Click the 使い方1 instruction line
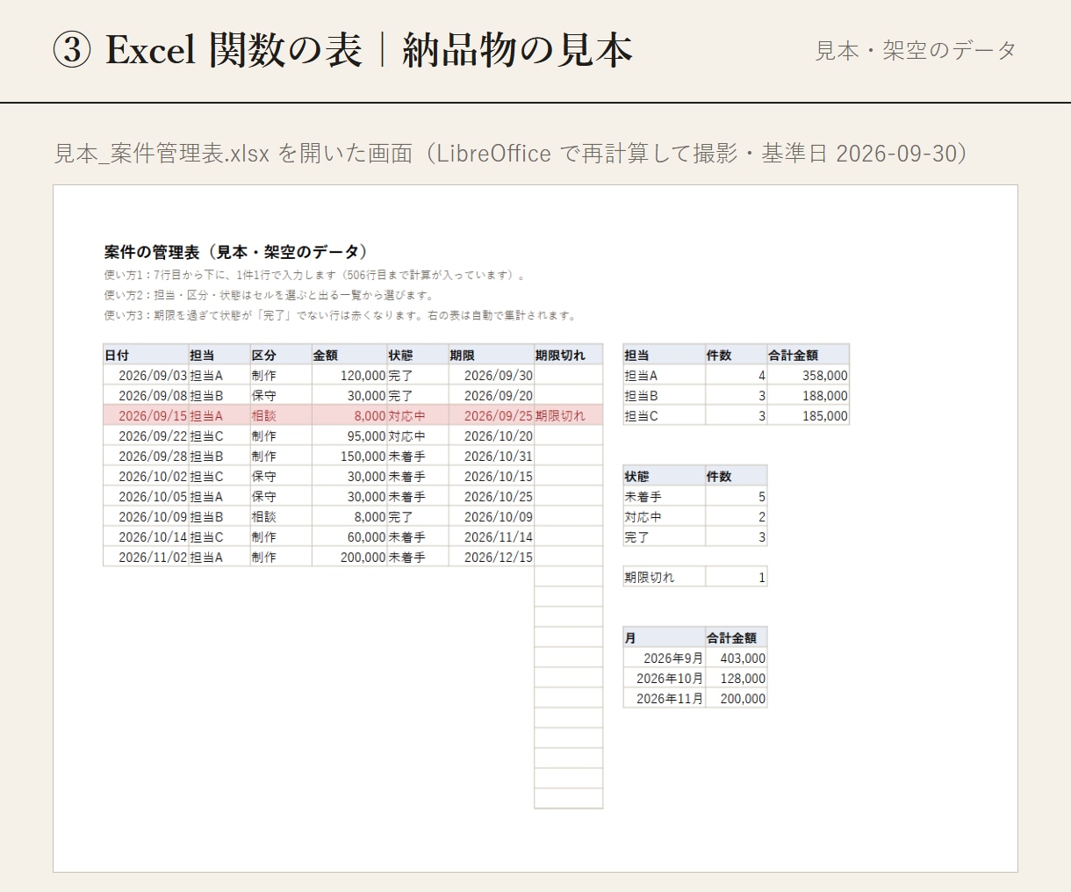Image resolution: width=1071 pixels, height=892 pixels. [316, 275]
